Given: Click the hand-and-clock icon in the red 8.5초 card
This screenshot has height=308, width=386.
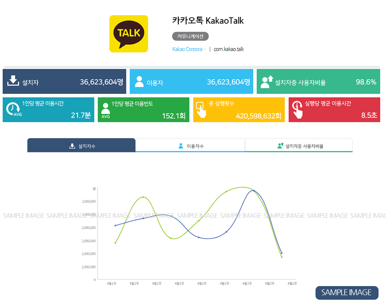Looking at the screenshot, I should [x=297, y=110].
